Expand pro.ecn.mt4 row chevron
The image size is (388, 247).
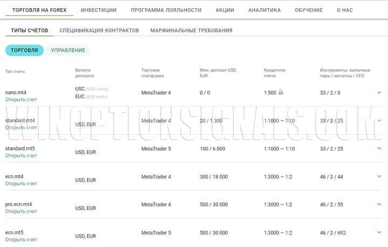(379, 204)
